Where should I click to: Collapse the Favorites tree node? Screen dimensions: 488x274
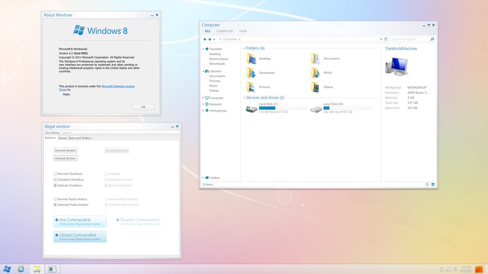pos(203,49)
